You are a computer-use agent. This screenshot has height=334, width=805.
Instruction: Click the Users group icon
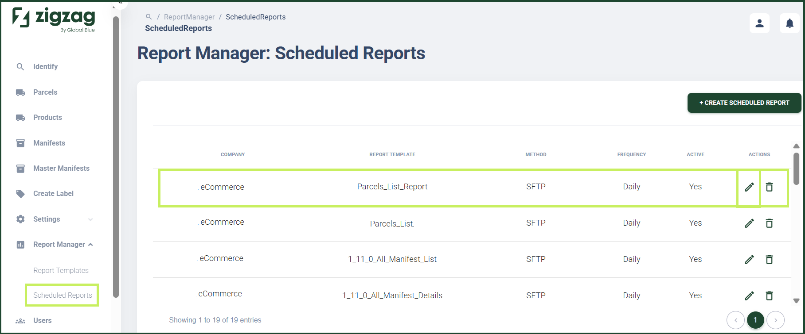point(20,321)
